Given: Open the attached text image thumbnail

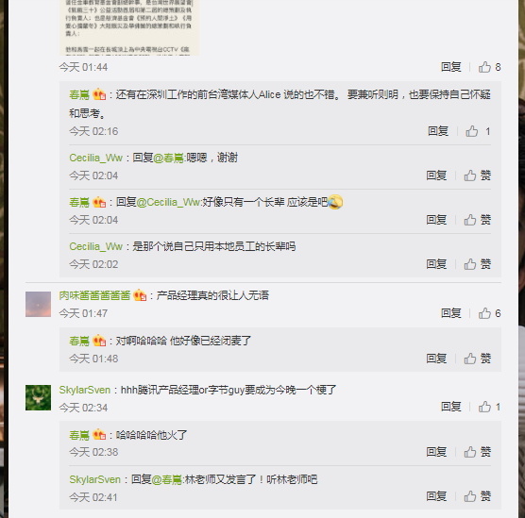Looking at the screenshot, I should 129,27.
